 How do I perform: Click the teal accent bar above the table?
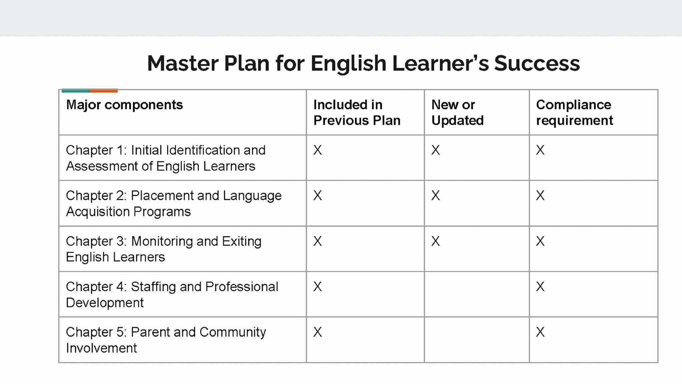(76, 91)
